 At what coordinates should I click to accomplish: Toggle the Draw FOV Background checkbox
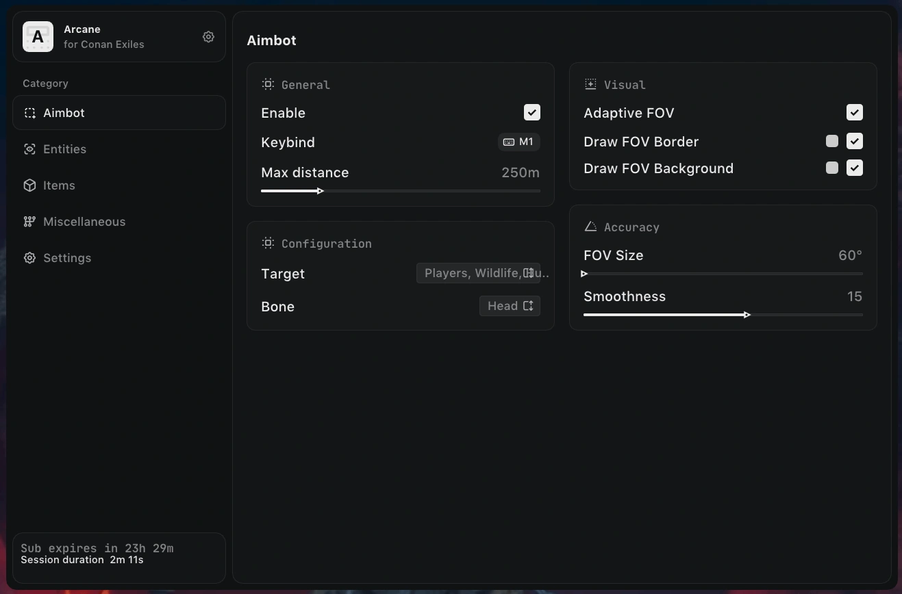[855, 168]
